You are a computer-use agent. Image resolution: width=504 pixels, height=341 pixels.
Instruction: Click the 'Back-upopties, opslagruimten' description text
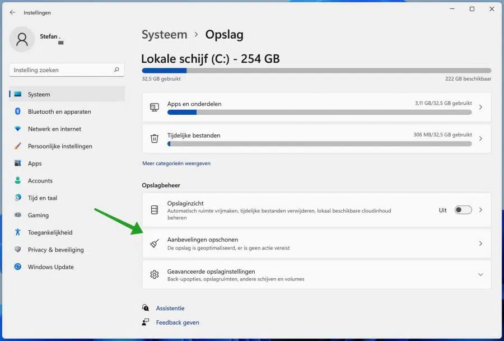[236, 279]
